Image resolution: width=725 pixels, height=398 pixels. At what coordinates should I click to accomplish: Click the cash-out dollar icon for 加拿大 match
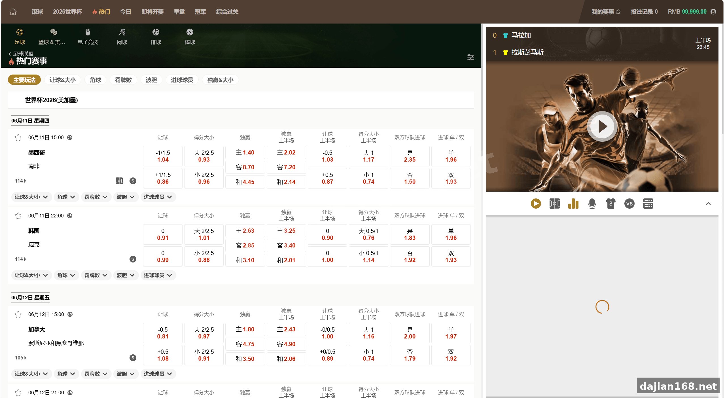[133, 358]
